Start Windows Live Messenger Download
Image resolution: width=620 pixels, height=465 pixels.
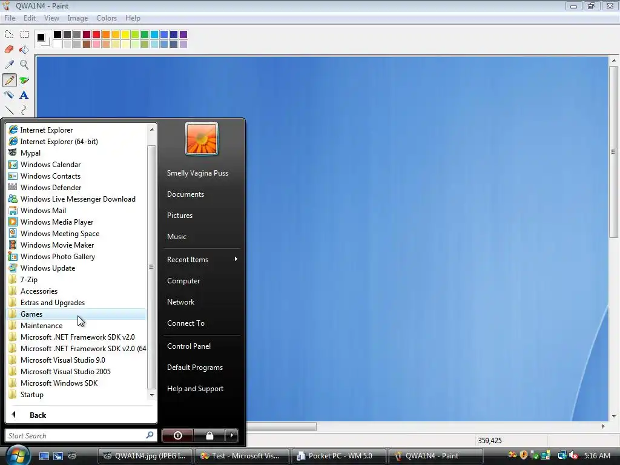[77, 199]
